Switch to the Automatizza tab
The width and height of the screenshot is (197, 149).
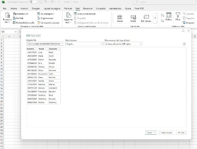[115, 8]
